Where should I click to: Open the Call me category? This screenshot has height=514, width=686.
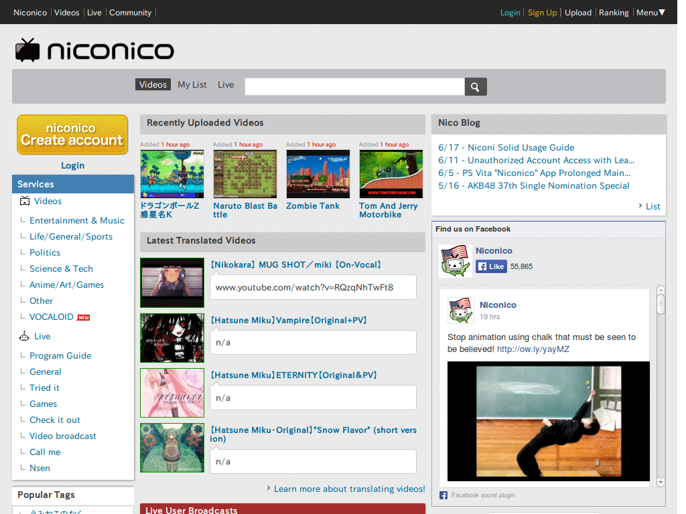tap(45, 452)
